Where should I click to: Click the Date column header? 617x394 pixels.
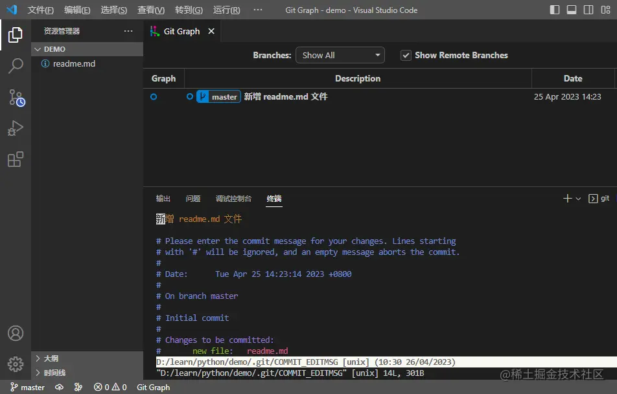573,78
